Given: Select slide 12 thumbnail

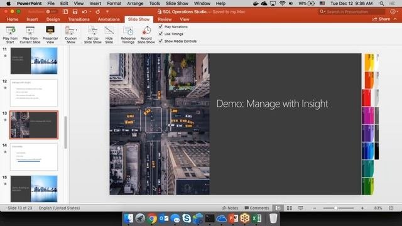Looking at the screenshot, I should [x=34, y=93].
